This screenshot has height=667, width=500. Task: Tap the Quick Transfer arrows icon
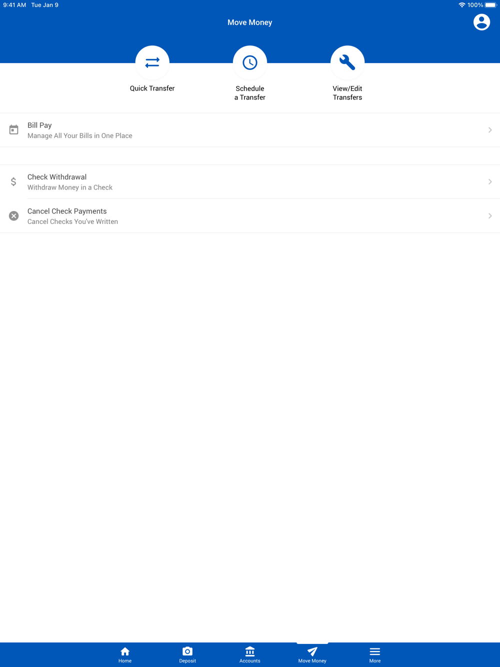152,62
